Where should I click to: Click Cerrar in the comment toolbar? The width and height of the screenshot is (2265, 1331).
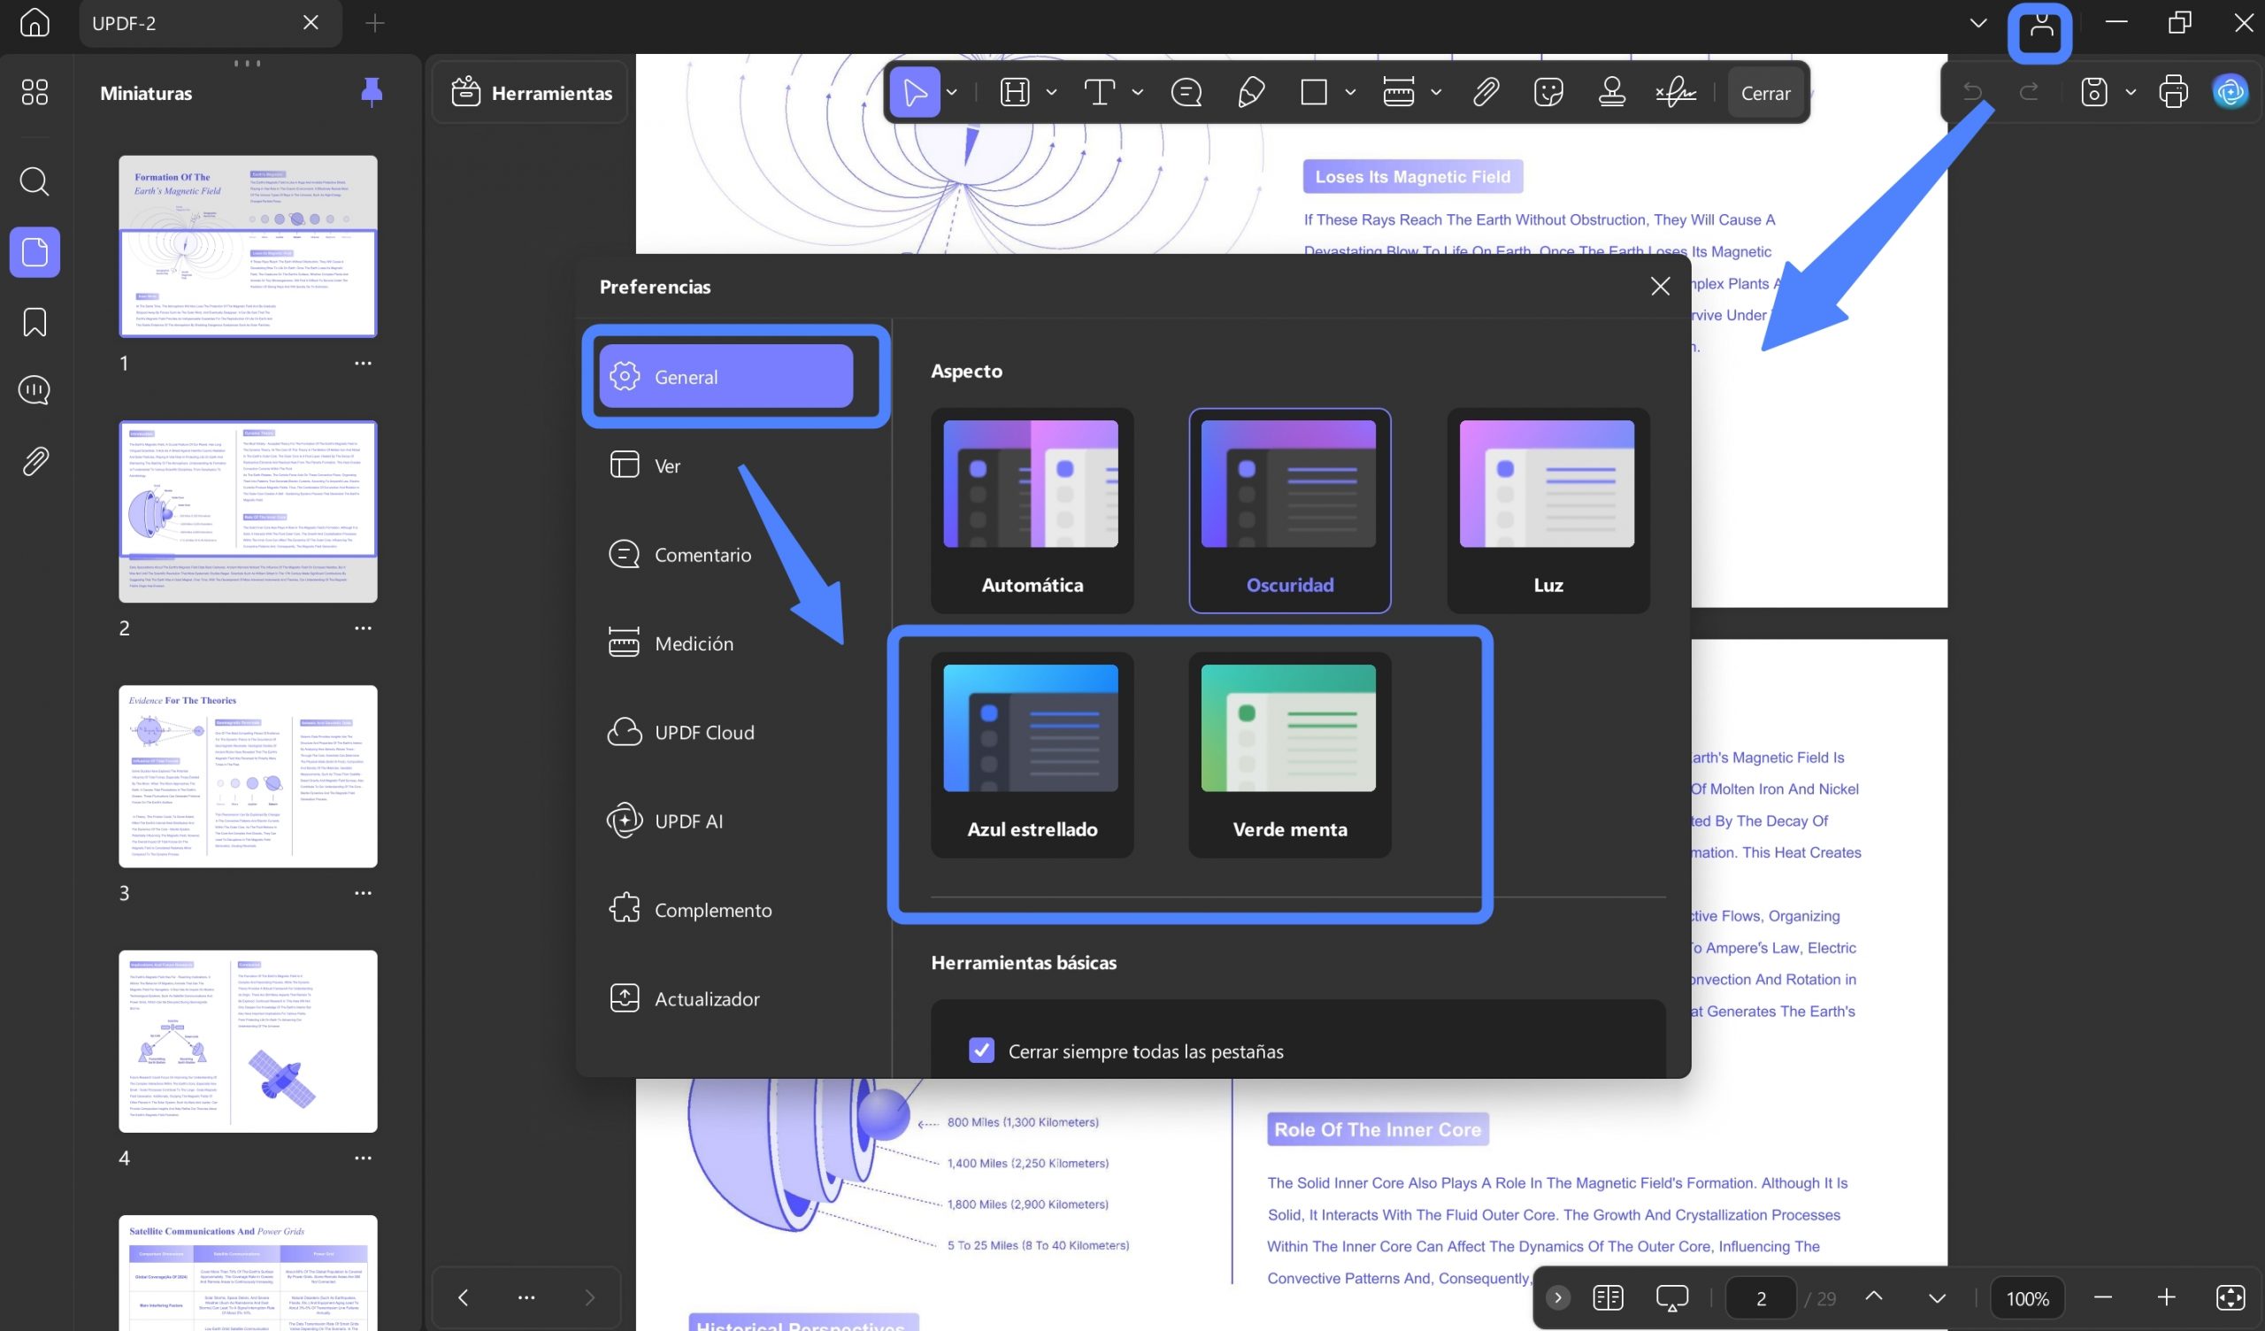(x=1765, y=93)
